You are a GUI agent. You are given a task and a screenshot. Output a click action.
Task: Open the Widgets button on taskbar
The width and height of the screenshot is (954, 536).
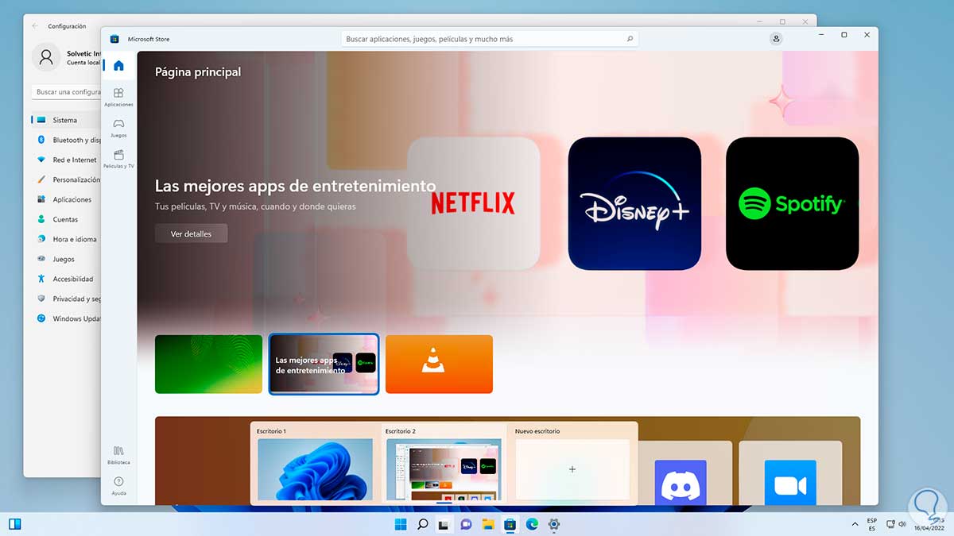(14, 524)
